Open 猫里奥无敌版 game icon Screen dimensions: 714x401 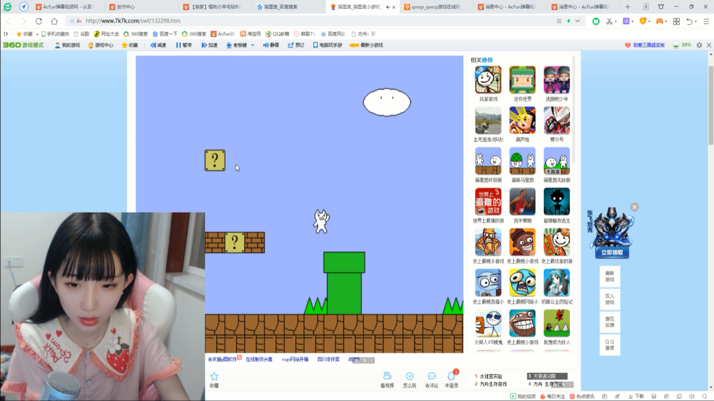click(556, 161)
